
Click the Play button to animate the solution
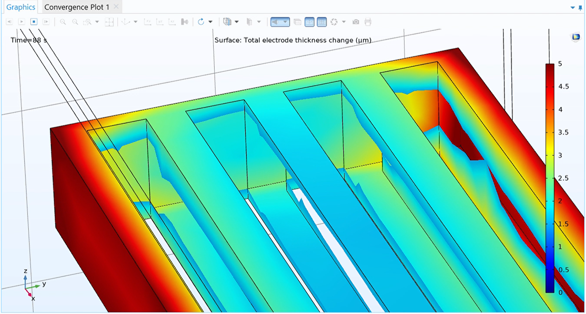tap(21, 22)
